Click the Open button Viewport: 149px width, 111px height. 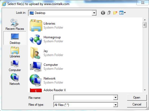[137, 98]
